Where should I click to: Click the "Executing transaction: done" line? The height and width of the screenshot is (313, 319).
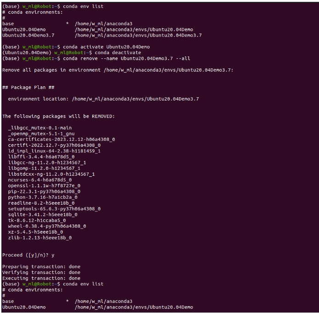pyautogui.click(x=41, y=278)
